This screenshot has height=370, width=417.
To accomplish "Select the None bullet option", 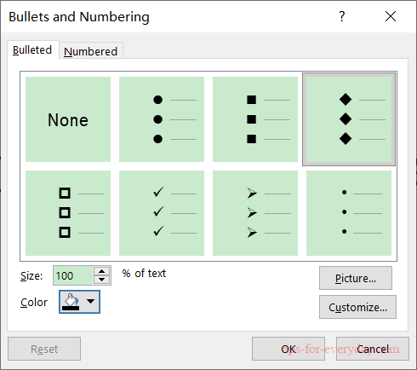I will (68, 119).
